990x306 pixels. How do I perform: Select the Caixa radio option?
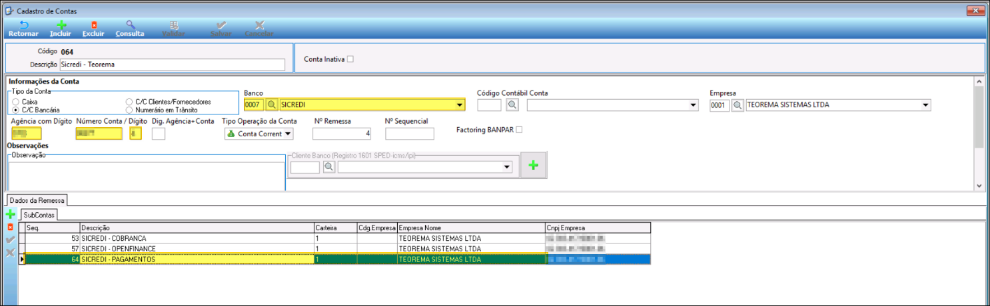15,102
